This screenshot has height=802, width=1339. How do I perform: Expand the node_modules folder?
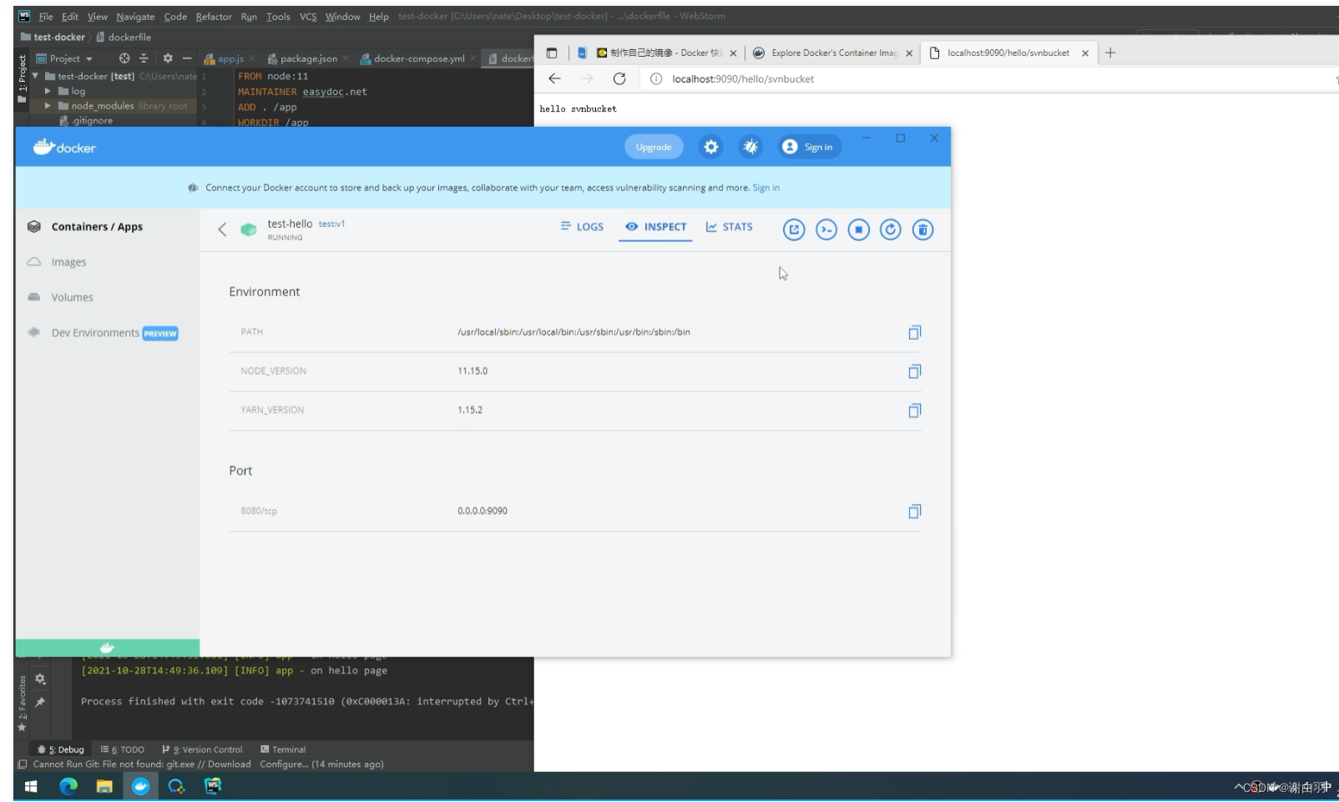(48, 106)
